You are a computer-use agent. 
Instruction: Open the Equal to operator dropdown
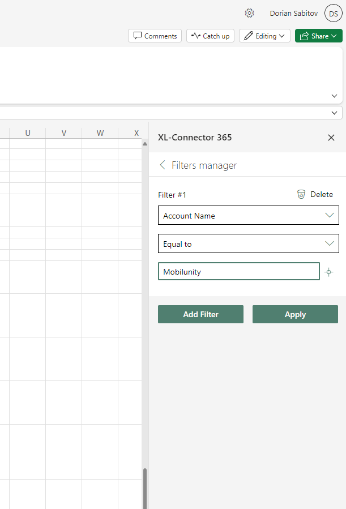[x=249, y=243]
